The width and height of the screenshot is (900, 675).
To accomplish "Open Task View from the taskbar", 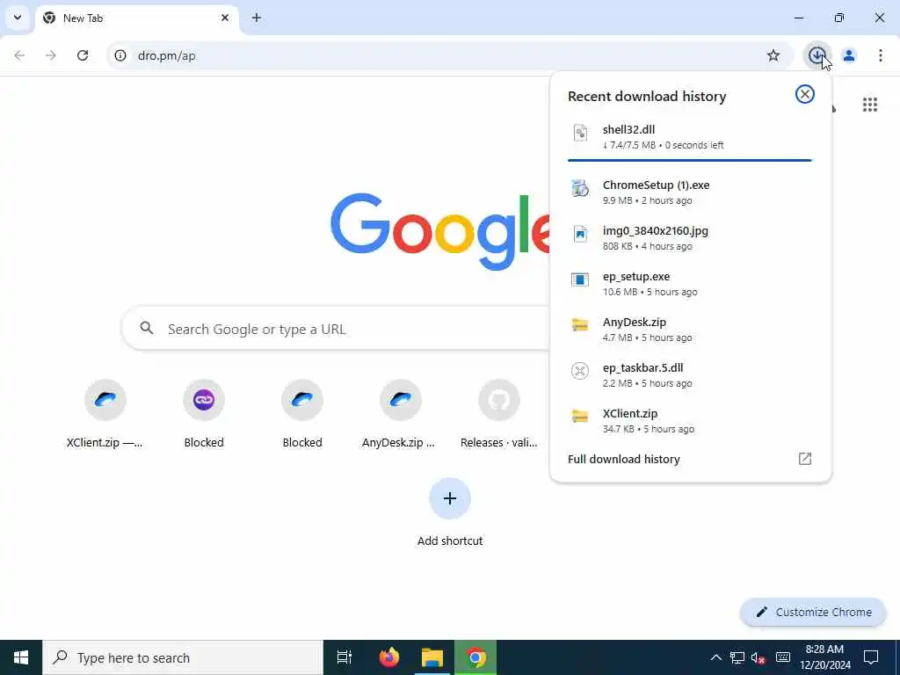I will point(345,657).
